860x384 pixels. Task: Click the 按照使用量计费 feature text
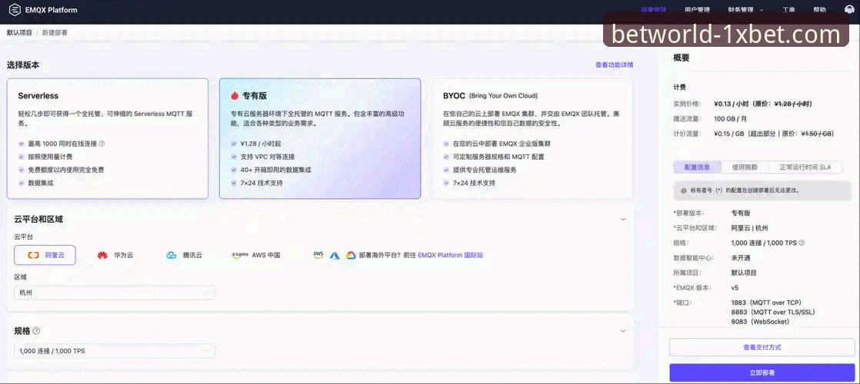[51, 157]
